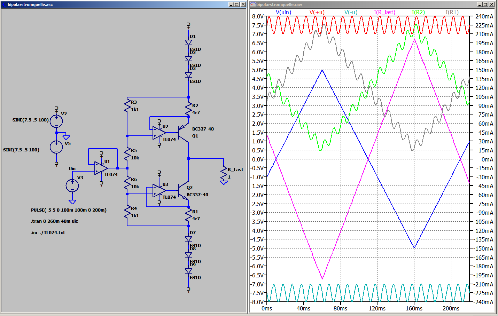Click the V(-u) trace label
This screenshot has width=498, height=316.
tap(351, 12)
